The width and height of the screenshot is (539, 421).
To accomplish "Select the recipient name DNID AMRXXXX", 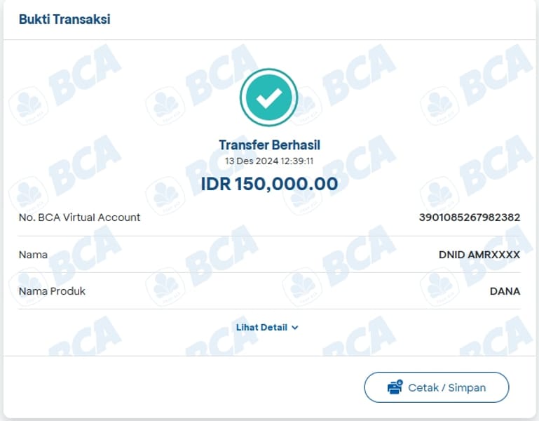I will [479, 255].
